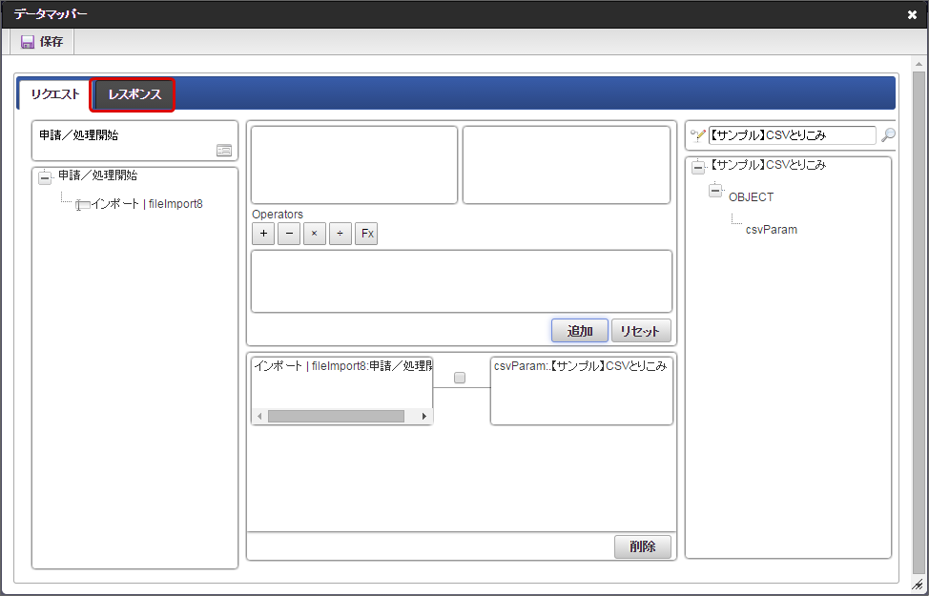Insert the minus operator
The width and height of the screenshot is (929, 596).
(289, 234)
